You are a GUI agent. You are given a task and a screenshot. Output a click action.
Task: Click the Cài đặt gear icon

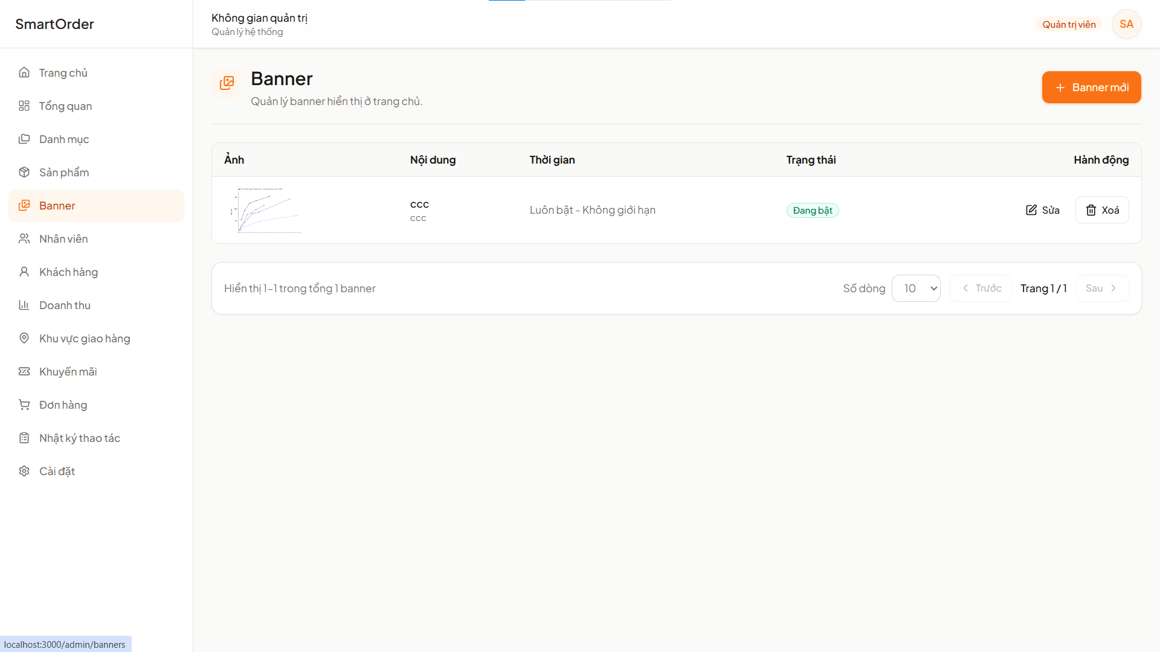(24, 471)
